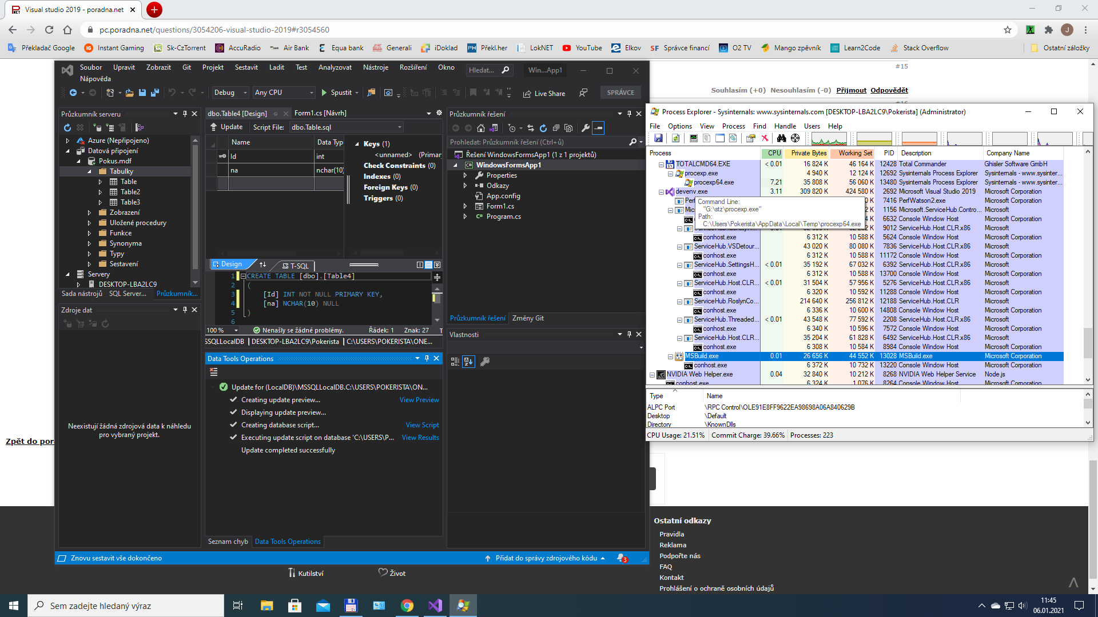Open the Debug configuration dropdown
Screen dimensions: 1098x617
pos(245,93)
